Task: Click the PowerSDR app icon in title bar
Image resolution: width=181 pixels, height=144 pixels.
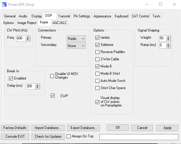Action: [4, 4]
